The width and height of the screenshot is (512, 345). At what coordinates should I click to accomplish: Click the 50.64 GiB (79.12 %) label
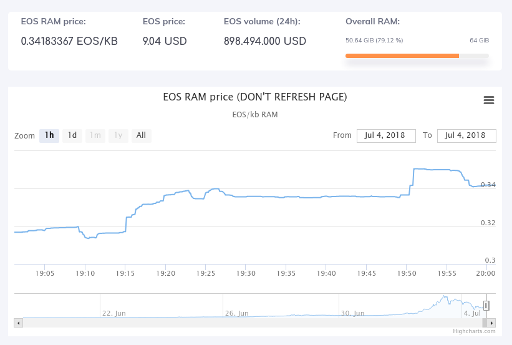[x=374, y=40]
